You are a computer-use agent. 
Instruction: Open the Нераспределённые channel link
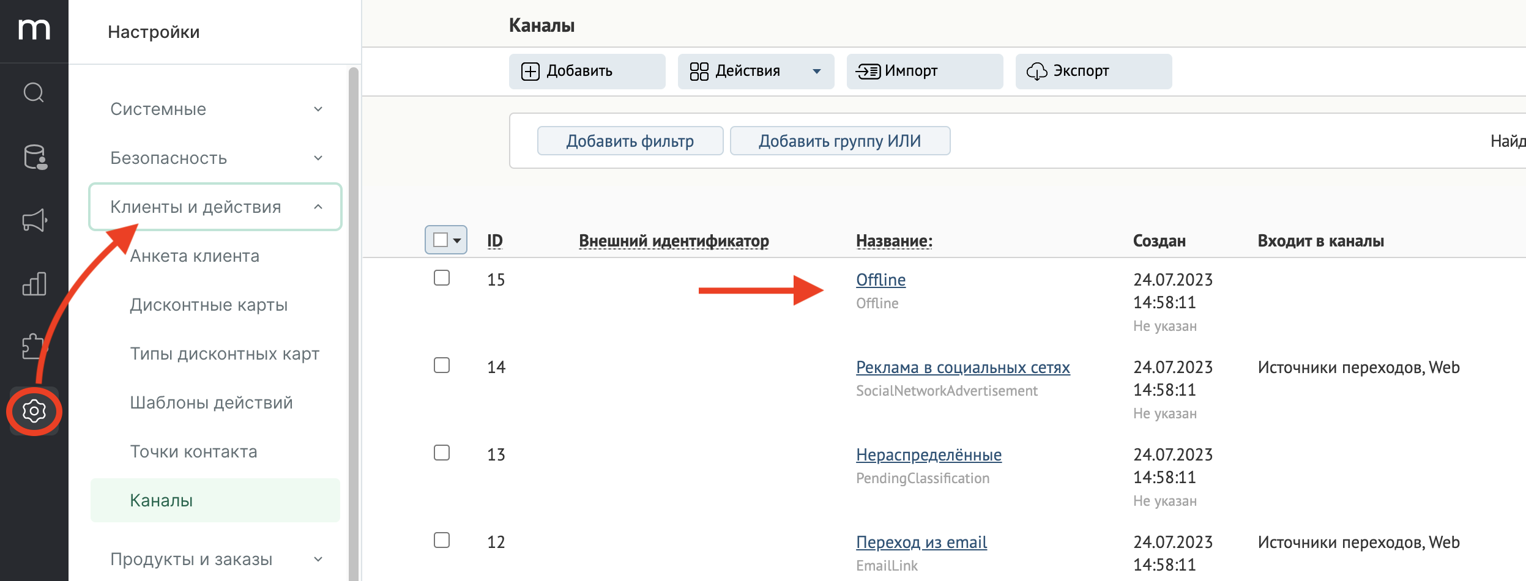pyautogui.click(x=929, y=454)
